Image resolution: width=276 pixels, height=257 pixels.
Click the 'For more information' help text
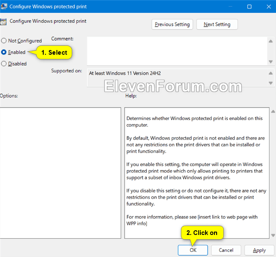192,220
